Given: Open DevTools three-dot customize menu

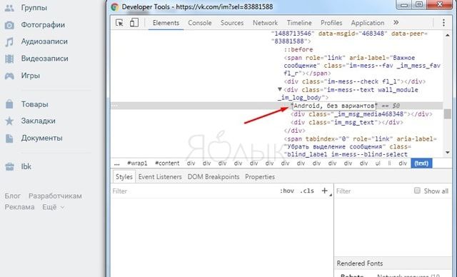Looking at the screenshot, I should [443, 23].
